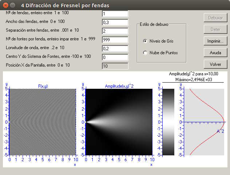Viewport: 230px width, 175px height.
Task: Click the Nº de fendas input field
Action: pos(115,14)
